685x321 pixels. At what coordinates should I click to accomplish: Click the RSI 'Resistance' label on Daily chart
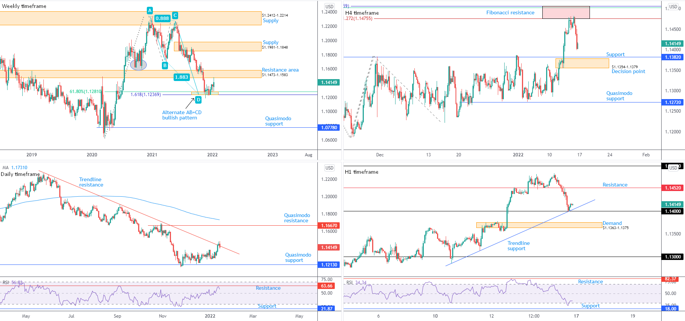pyautogui.click(x=268, y=288)
